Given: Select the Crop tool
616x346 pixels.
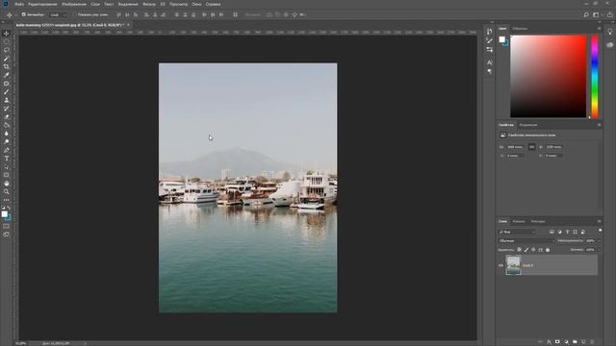Looking at the screenshot, I should [x=7, y=66].
